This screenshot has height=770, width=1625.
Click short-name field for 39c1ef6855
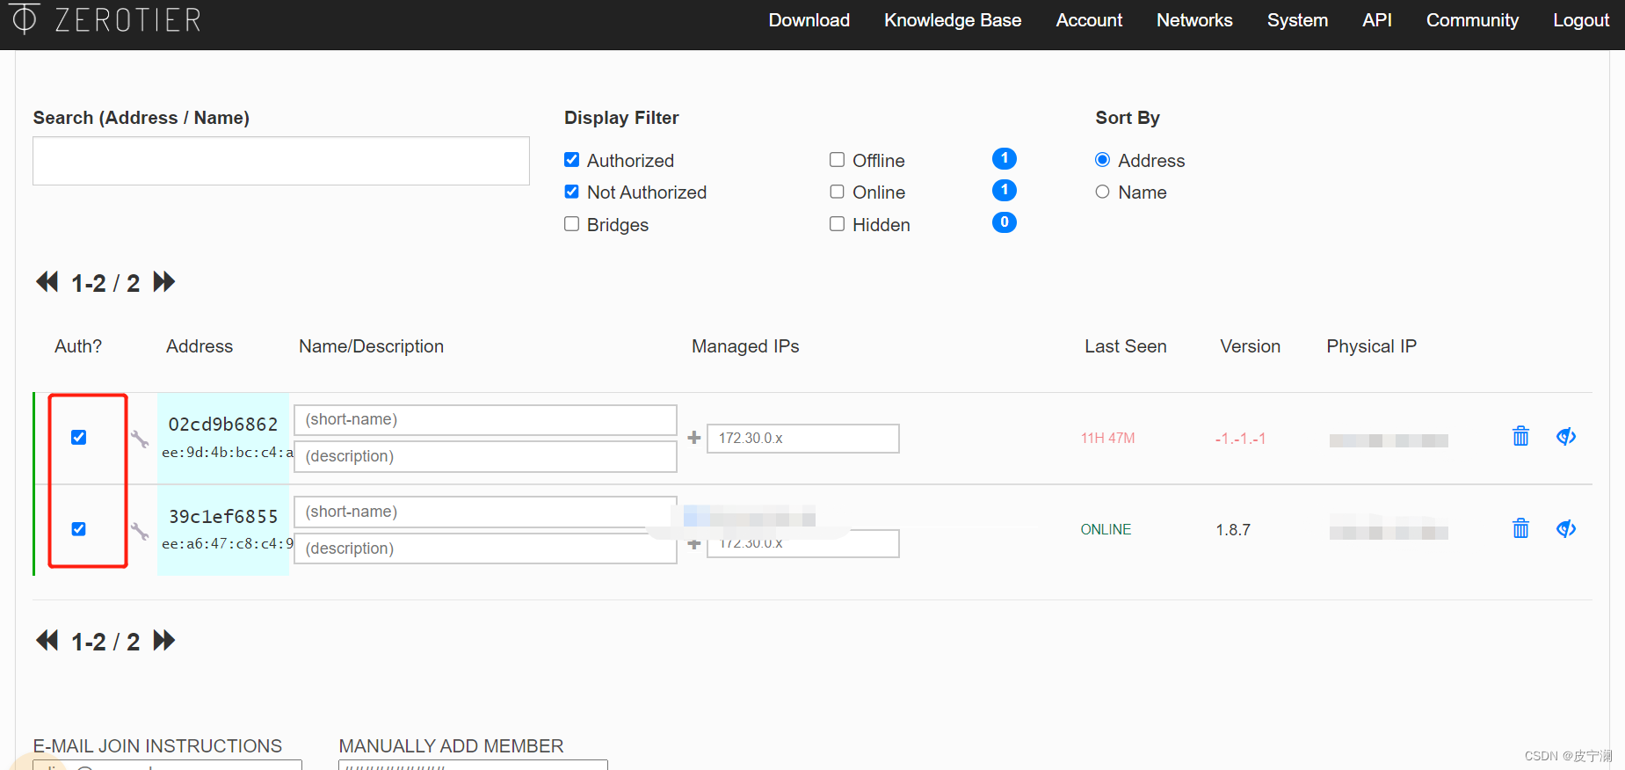click(x=485, y=512)
